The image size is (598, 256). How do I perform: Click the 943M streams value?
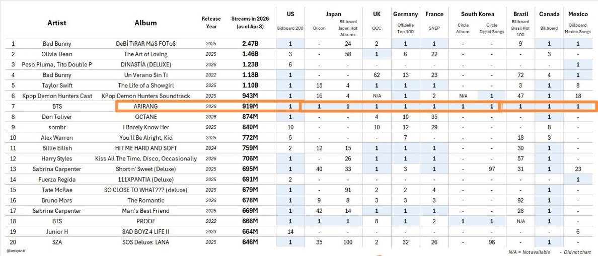click(x=250, y=96)
